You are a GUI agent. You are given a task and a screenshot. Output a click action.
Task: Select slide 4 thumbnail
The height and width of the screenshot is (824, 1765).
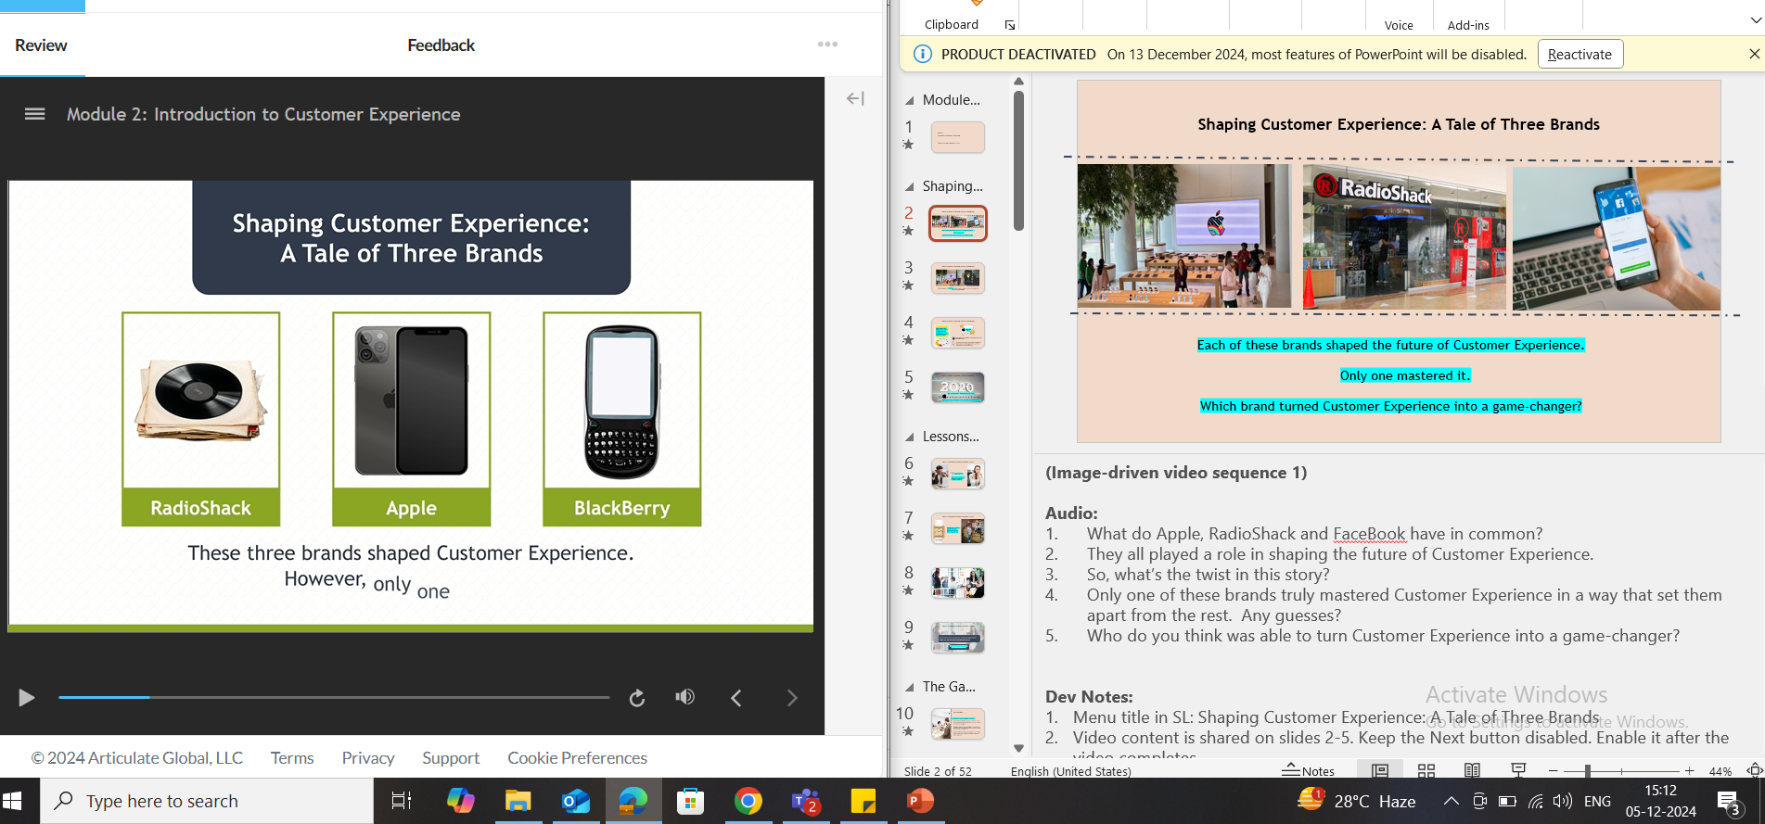pos(958,333)
